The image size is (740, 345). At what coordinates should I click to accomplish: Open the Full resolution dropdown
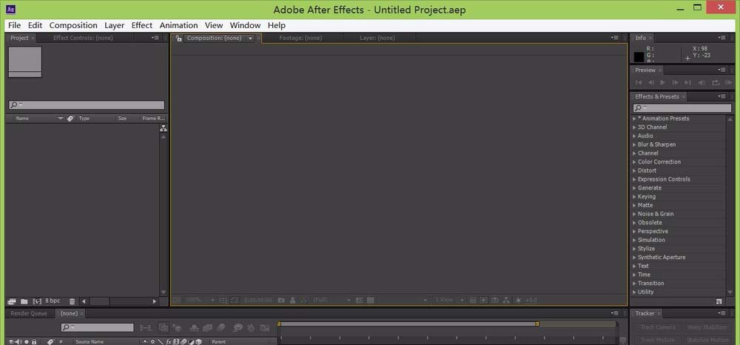332,300
